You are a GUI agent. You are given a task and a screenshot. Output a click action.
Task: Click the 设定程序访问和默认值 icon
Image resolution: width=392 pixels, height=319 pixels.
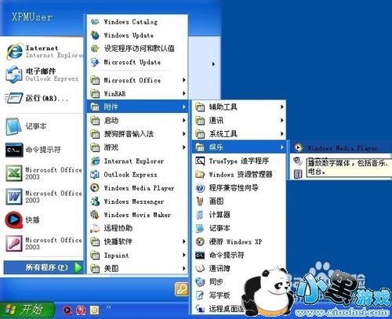coord(95,49)
